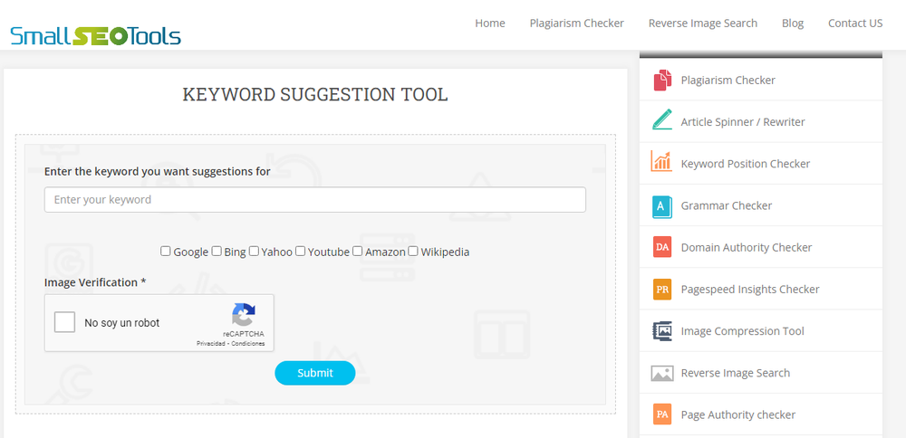Select the Amazon checkbox

pyautogui.click(x=358, y=252)
